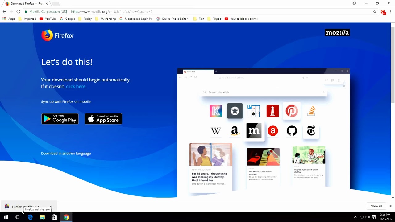Open the YouTube bookmark
The height and width of the screenshot is (222, 395).
[48, 19]
